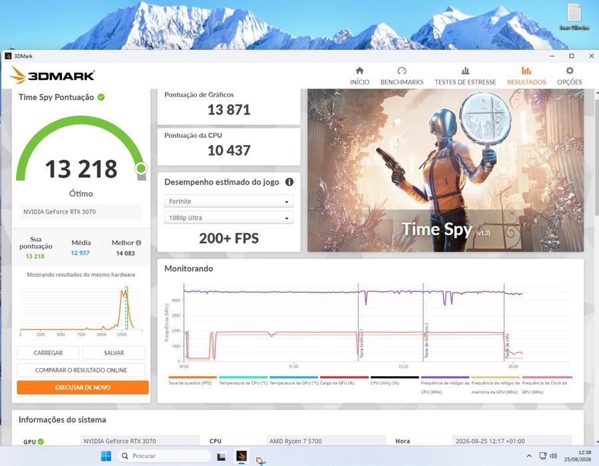Click the green GPU validation check icon
This screenshot has width=599, height=466.
click(x=41, y=441)
